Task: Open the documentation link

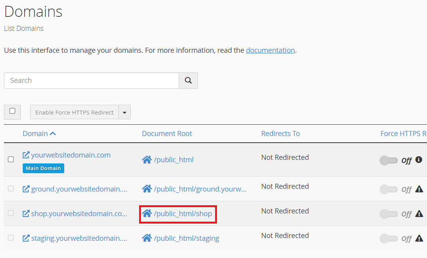Action: tap(270, 50)
